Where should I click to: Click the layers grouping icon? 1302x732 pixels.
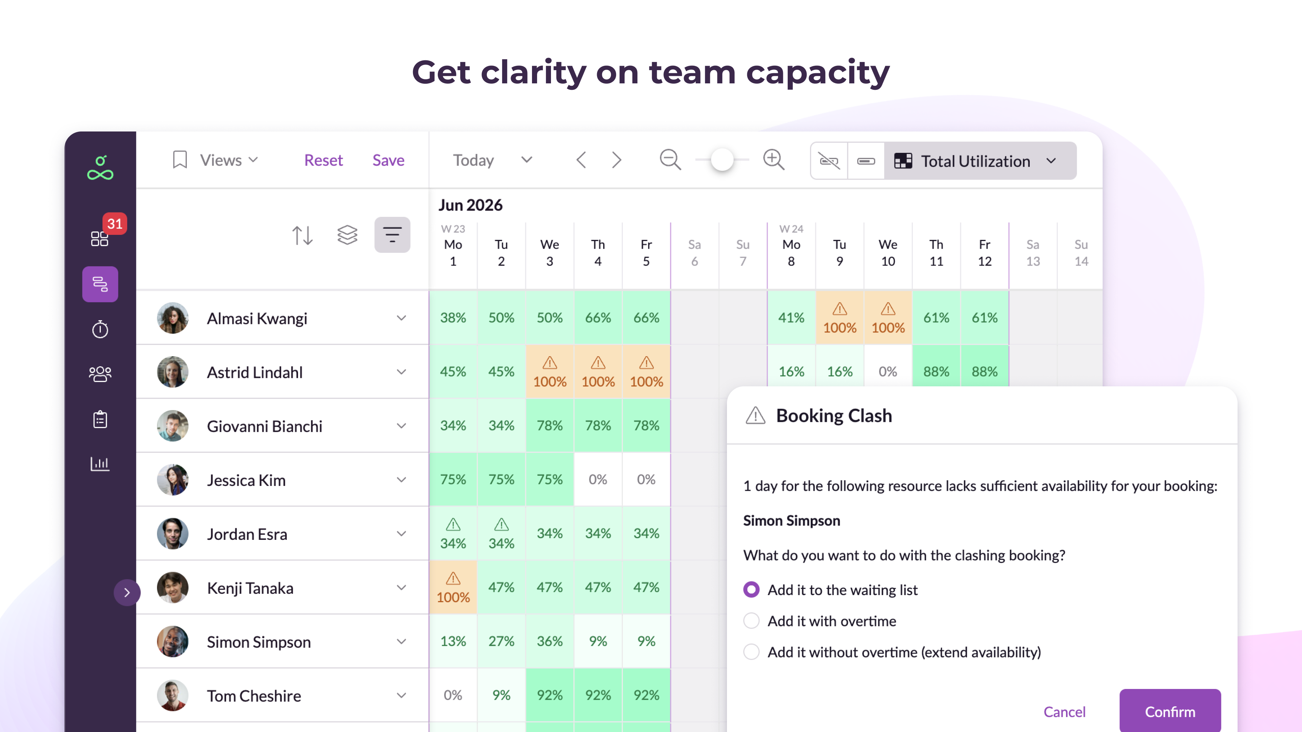[x=347, y=235]
